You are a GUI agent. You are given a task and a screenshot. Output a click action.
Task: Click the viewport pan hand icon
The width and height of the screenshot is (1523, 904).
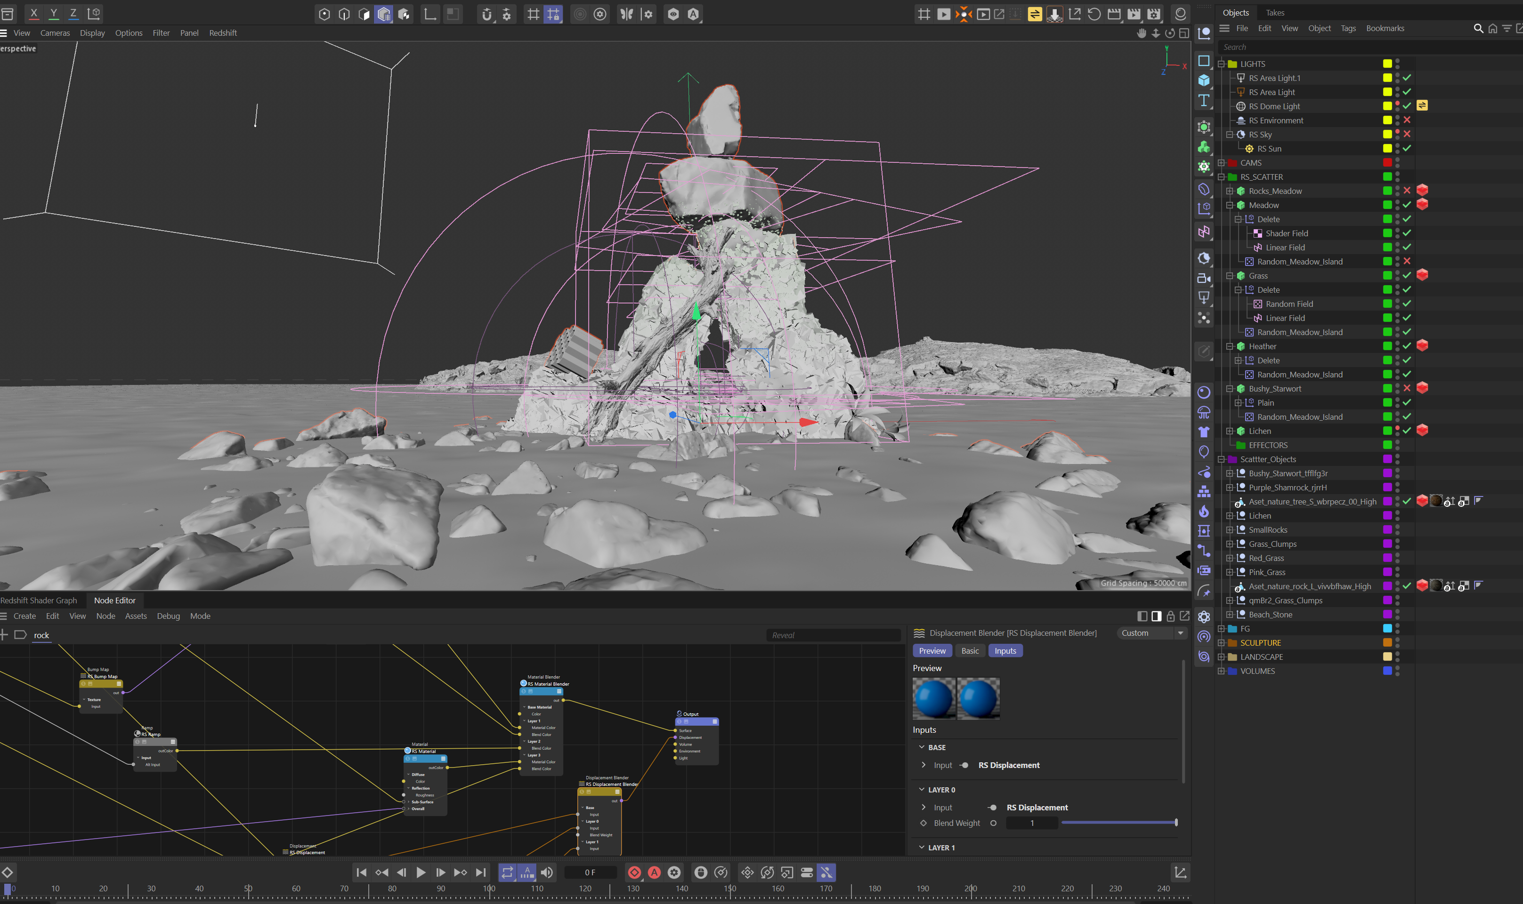1142,33
